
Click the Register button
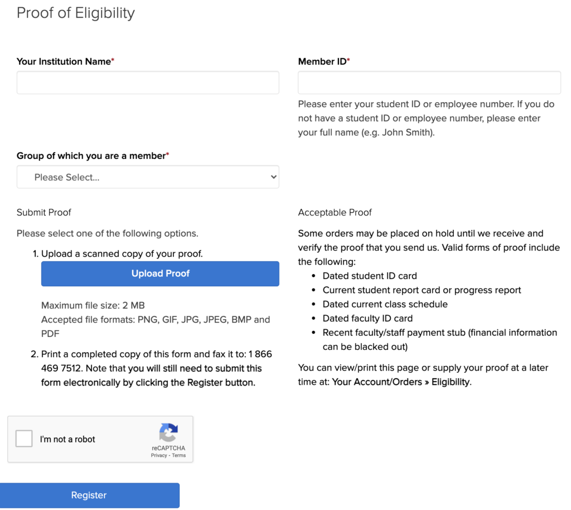point(90,495)
